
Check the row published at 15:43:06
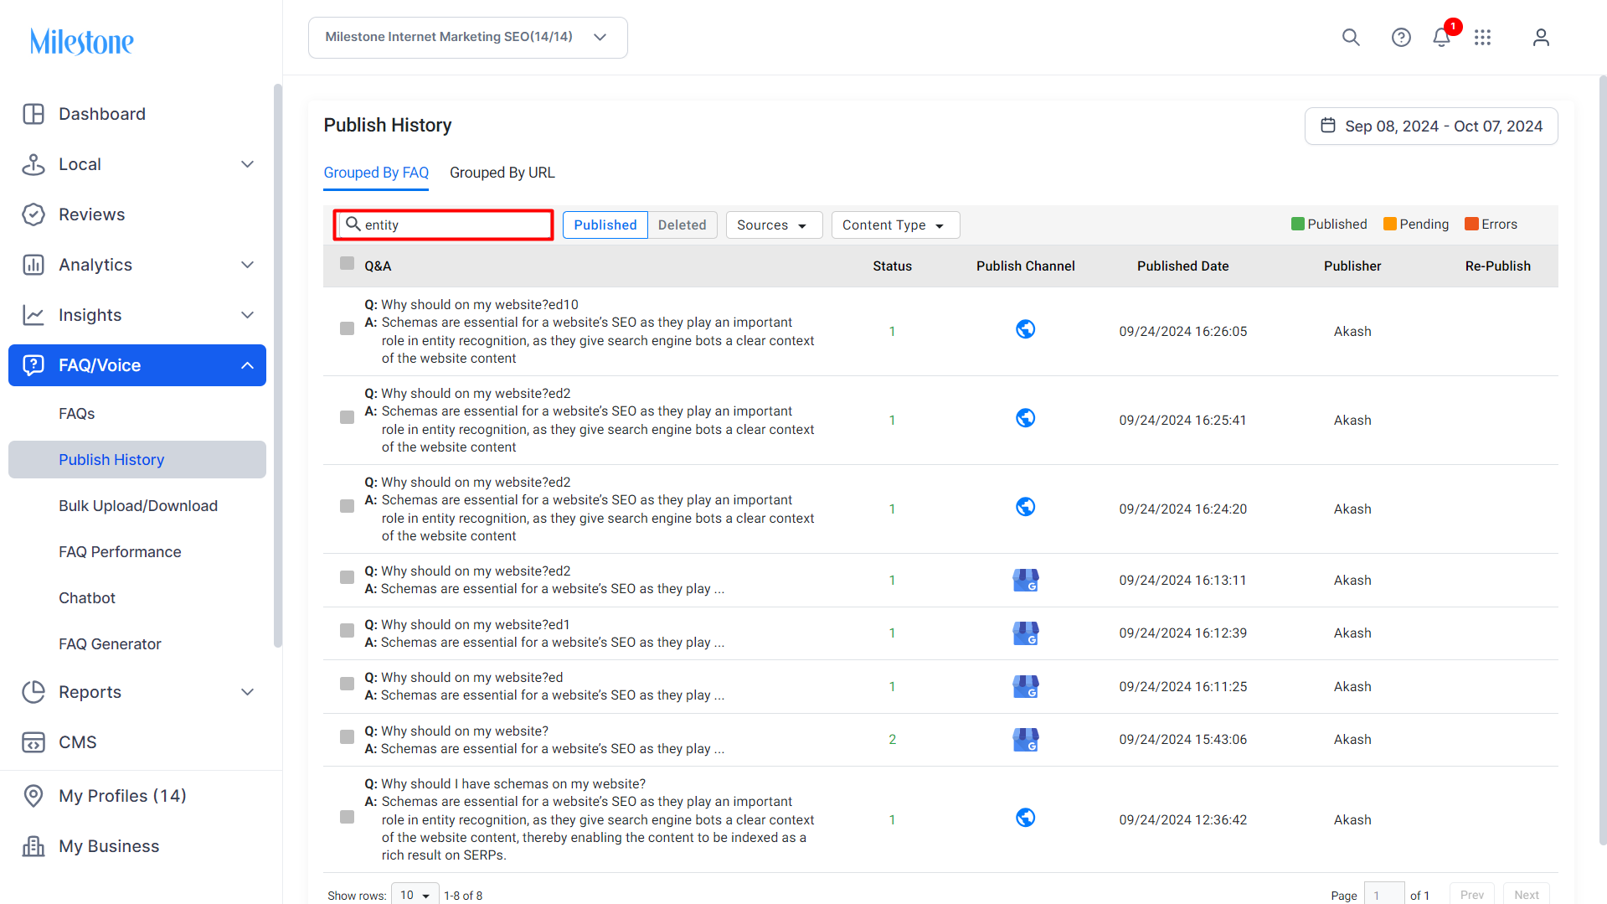(x=347, y=737)
